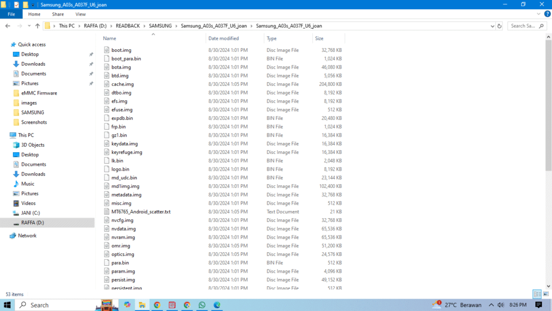The image size is (552, 311).
Task: Open Desktop under Quick access
Action: click(30, 55)
